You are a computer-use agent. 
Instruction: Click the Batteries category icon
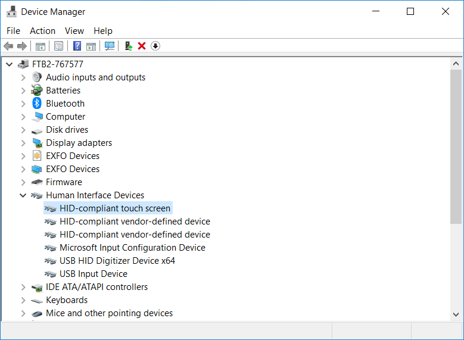coord(37,91)
